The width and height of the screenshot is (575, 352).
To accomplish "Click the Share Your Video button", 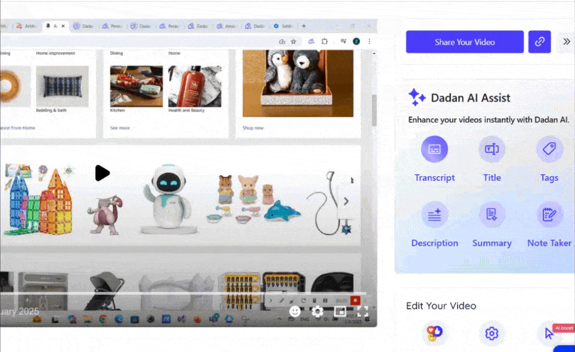I will (465, 42).
